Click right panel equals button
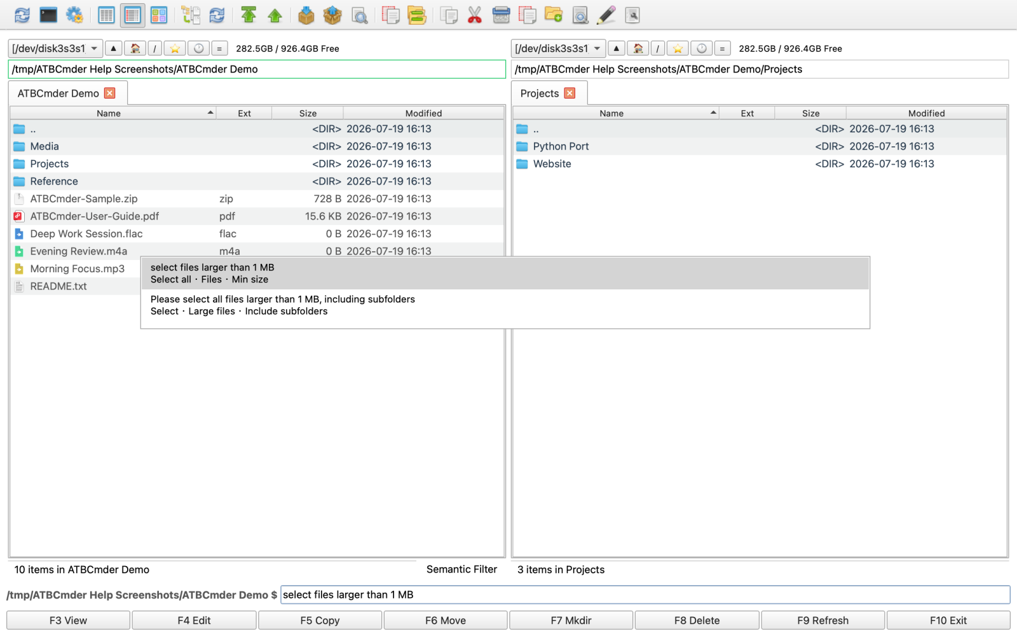 [722, 48]
